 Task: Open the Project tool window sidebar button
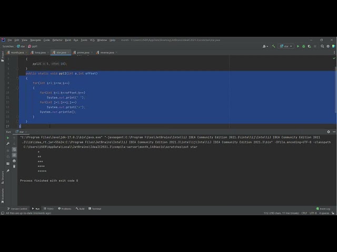click(3, 57)
